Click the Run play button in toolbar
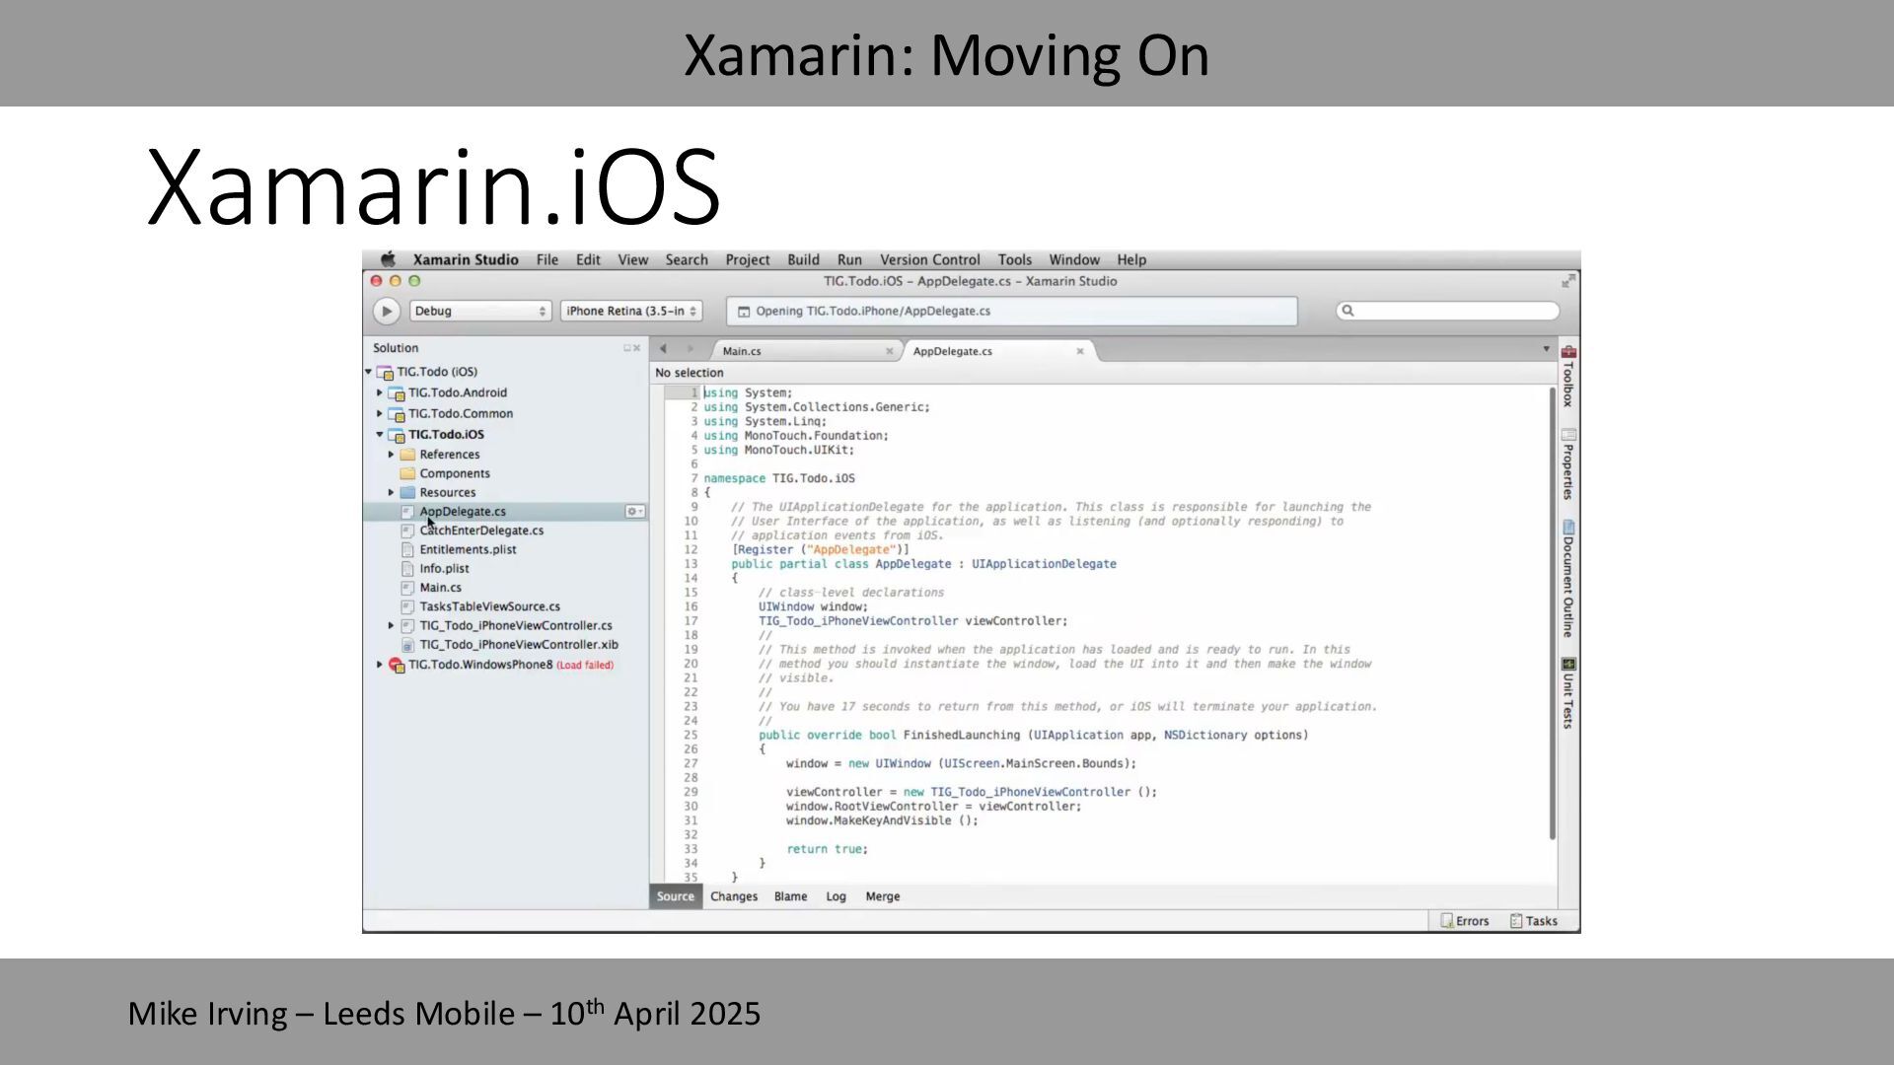 pos(387,311)
